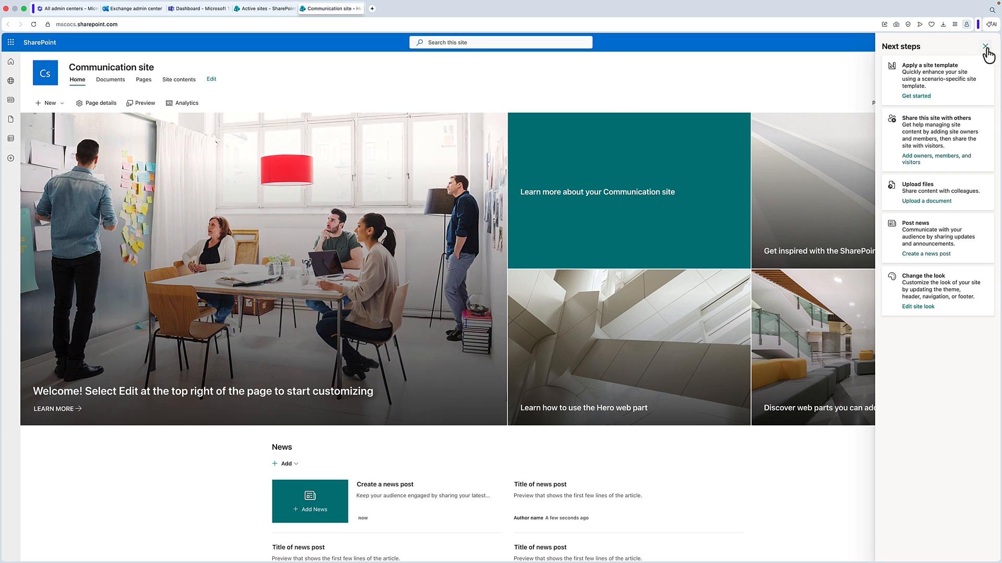Expand the Add dropdown under News
The height and width of the screenshot is (563, 1002).
pyautogui.click(x=285, y=463)
